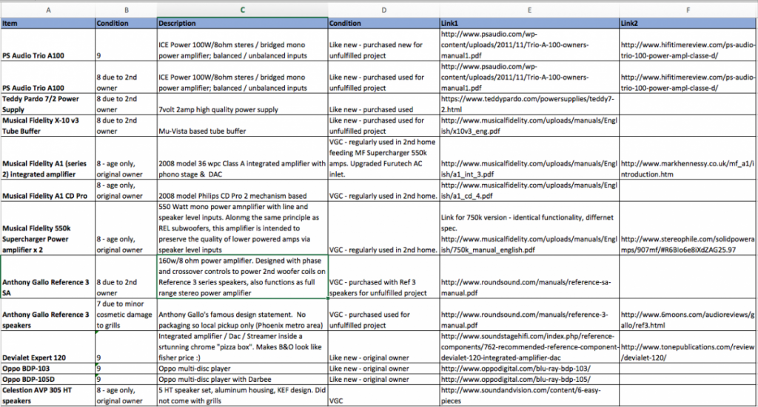Open the tonepublications.com devialet-120 link
This screenshot has height=407, width=758.
pos(688,352)
